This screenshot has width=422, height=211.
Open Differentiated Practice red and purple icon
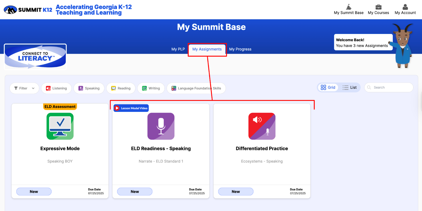pos(262,126)
